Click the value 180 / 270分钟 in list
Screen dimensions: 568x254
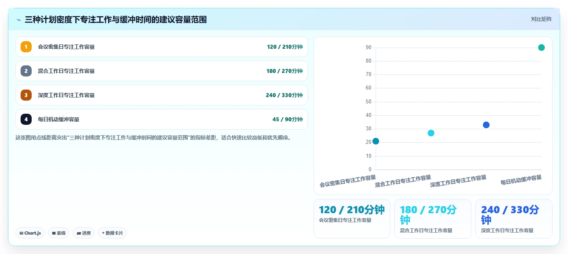[x=285, y=71]
